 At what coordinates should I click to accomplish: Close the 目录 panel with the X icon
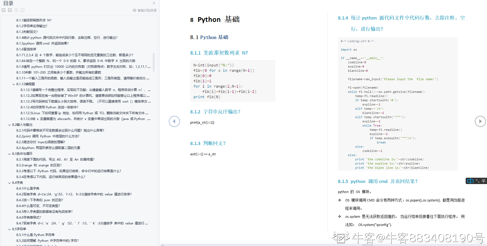(154, 3)
